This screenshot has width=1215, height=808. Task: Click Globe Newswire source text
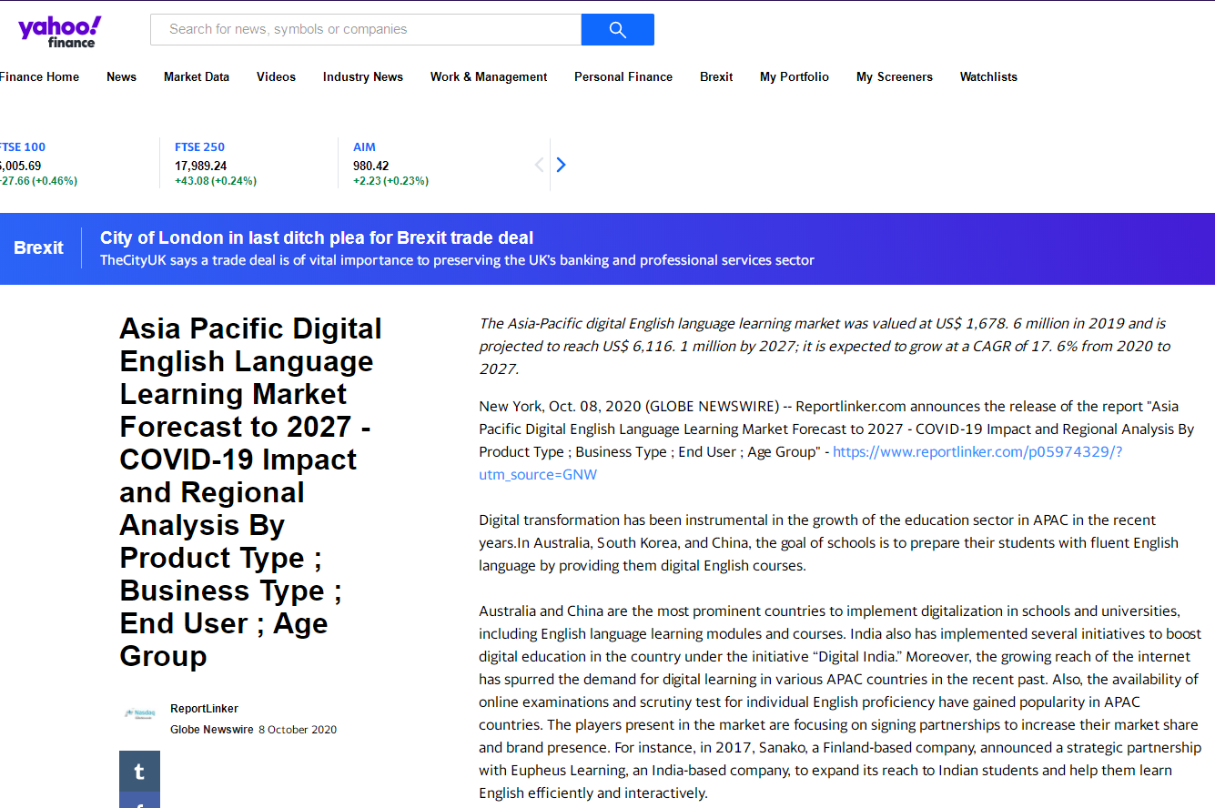pos(212,730)
